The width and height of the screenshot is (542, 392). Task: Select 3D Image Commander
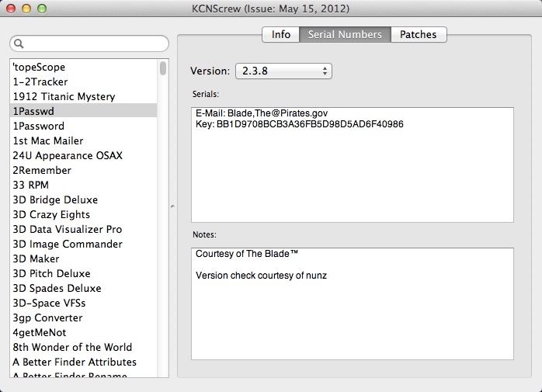coord(83,244)
